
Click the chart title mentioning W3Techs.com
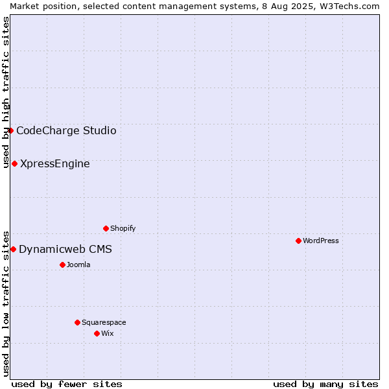[194, 6]
